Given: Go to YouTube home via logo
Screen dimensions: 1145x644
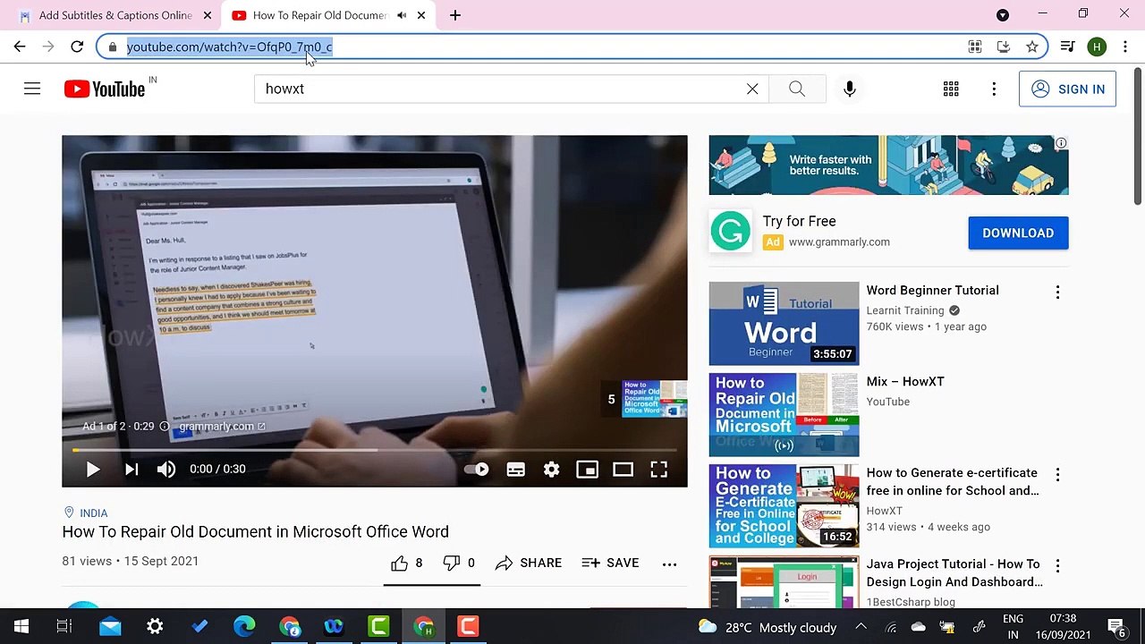Looking at the screenshot, I should 105,89.
